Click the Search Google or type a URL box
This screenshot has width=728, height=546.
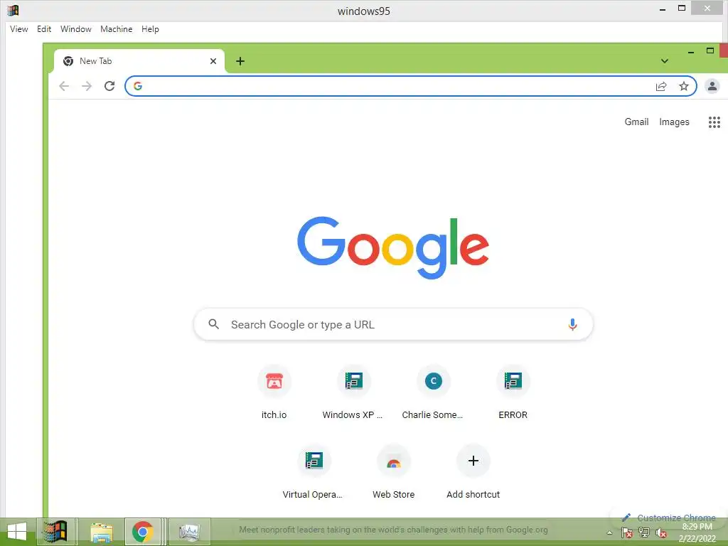(393, 324)
